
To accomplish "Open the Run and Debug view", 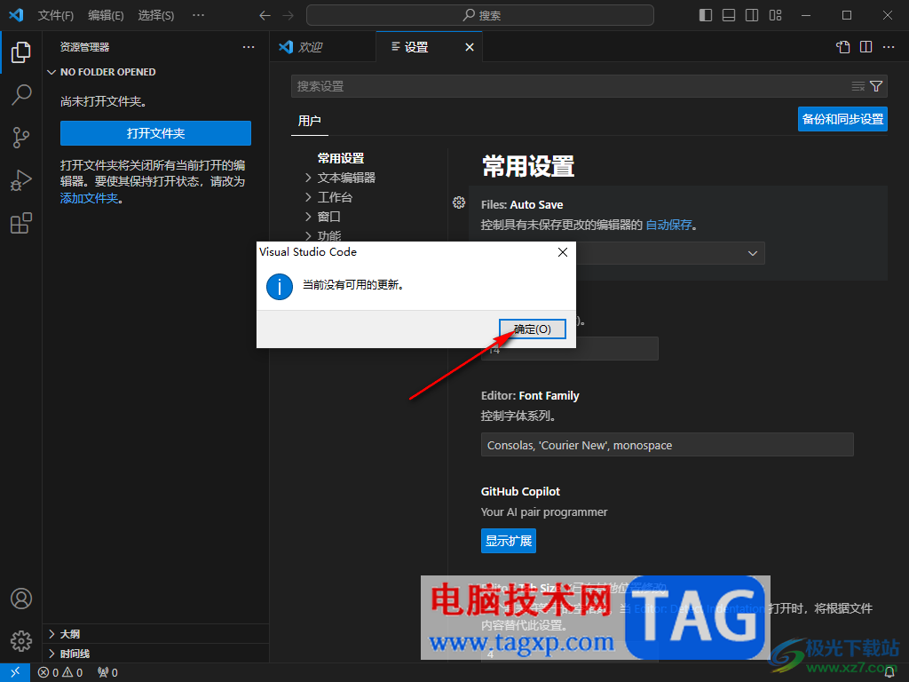I will (21, 180).
